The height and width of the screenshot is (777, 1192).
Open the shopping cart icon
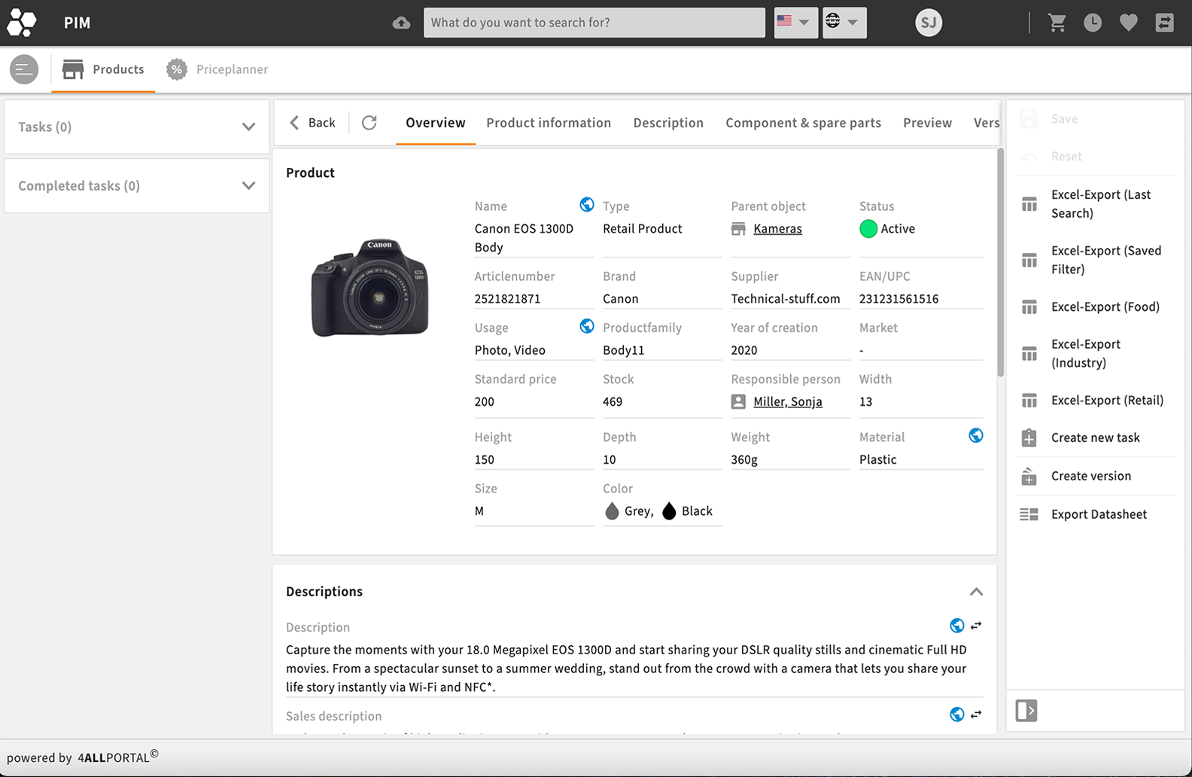pyautogui.click(x=1057, y=23)
